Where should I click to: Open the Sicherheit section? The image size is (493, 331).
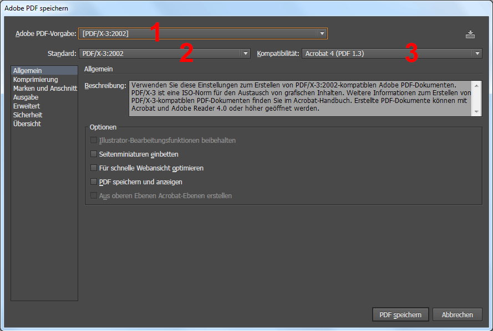[x=28, y=115]
